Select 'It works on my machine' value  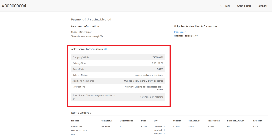[152, 97]
